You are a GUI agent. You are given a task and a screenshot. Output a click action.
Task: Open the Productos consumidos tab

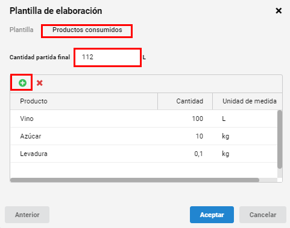[87, 30]
